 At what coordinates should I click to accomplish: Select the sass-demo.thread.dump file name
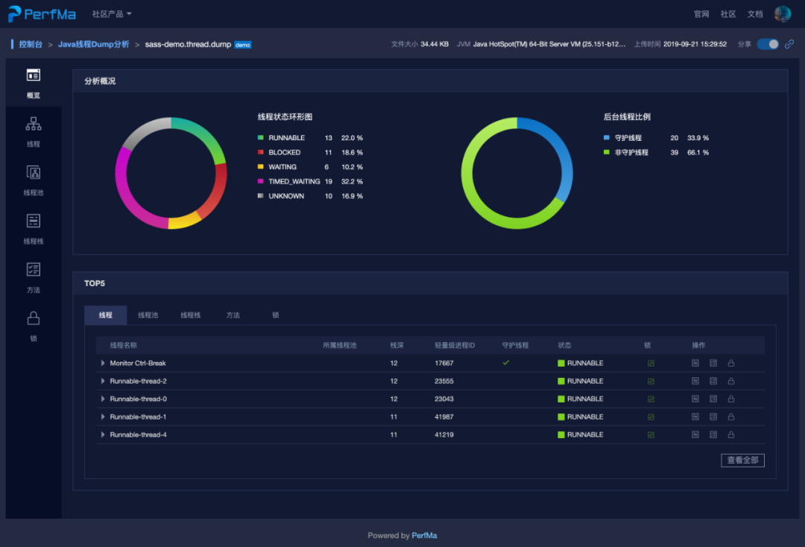[188, 44]
